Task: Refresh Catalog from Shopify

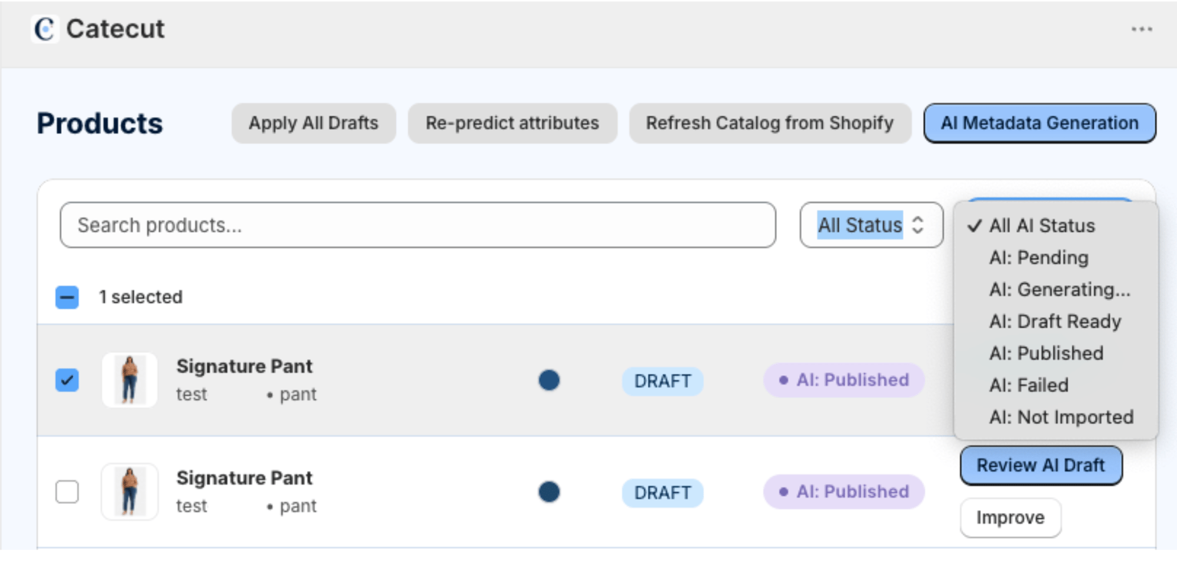Action: coord(770,123)
